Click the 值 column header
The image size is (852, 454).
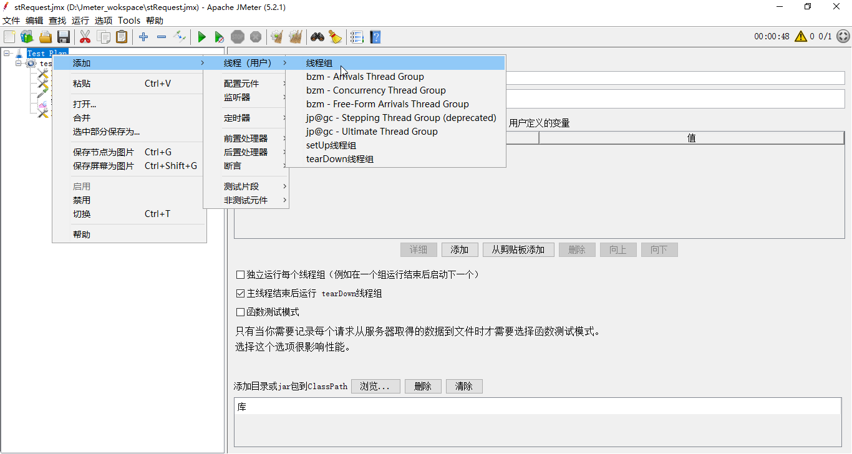click(x=692, y=138)
